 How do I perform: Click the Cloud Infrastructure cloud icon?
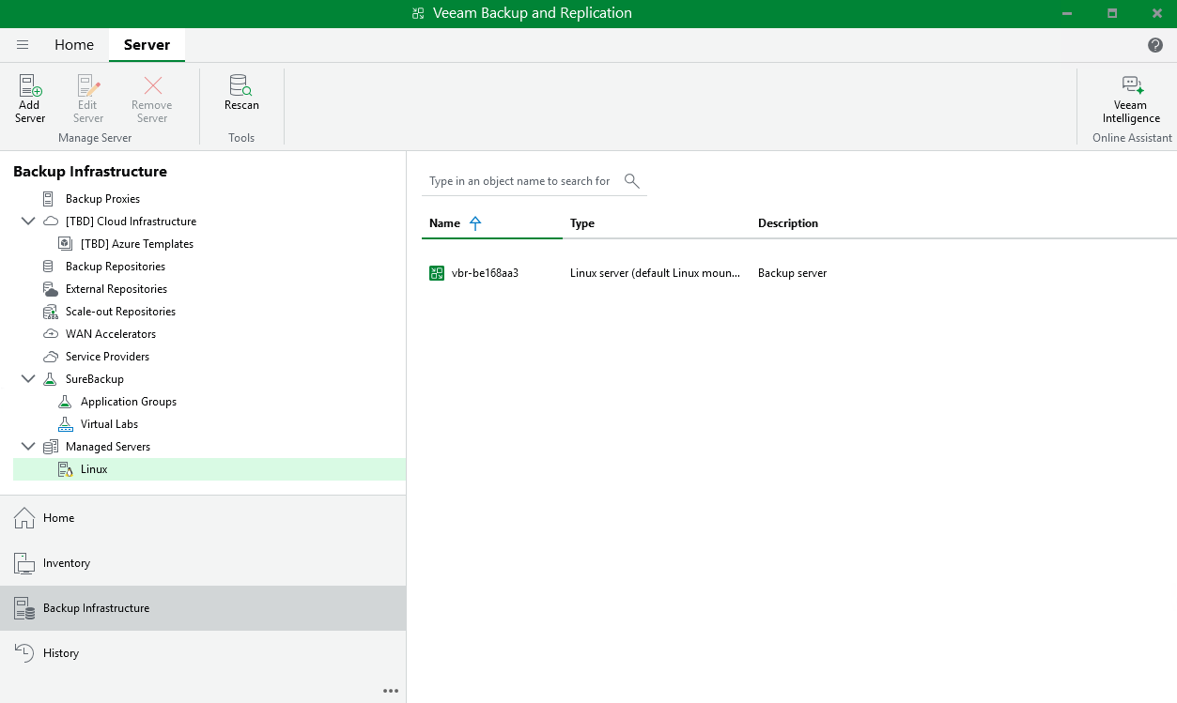(x=50, y=222)
